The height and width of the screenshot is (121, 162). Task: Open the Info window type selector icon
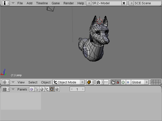coord(6,3)
